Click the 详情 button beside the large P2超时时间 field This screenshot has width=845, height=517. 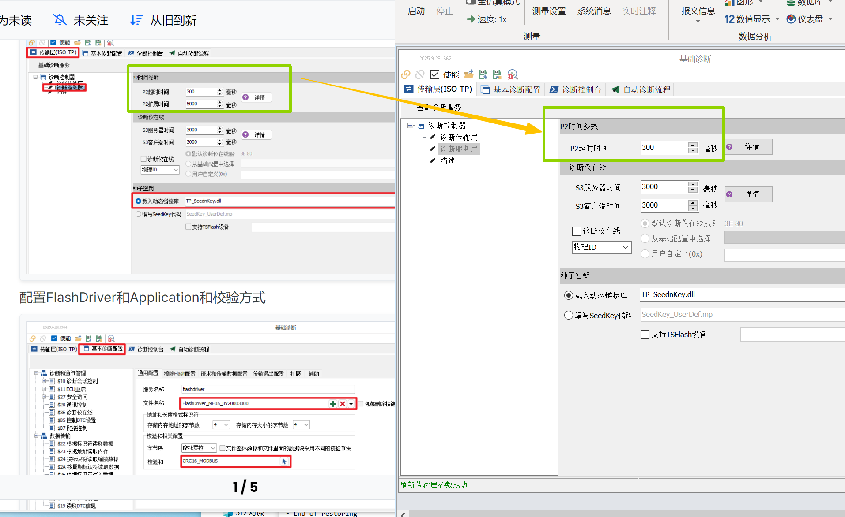point(749,147)
